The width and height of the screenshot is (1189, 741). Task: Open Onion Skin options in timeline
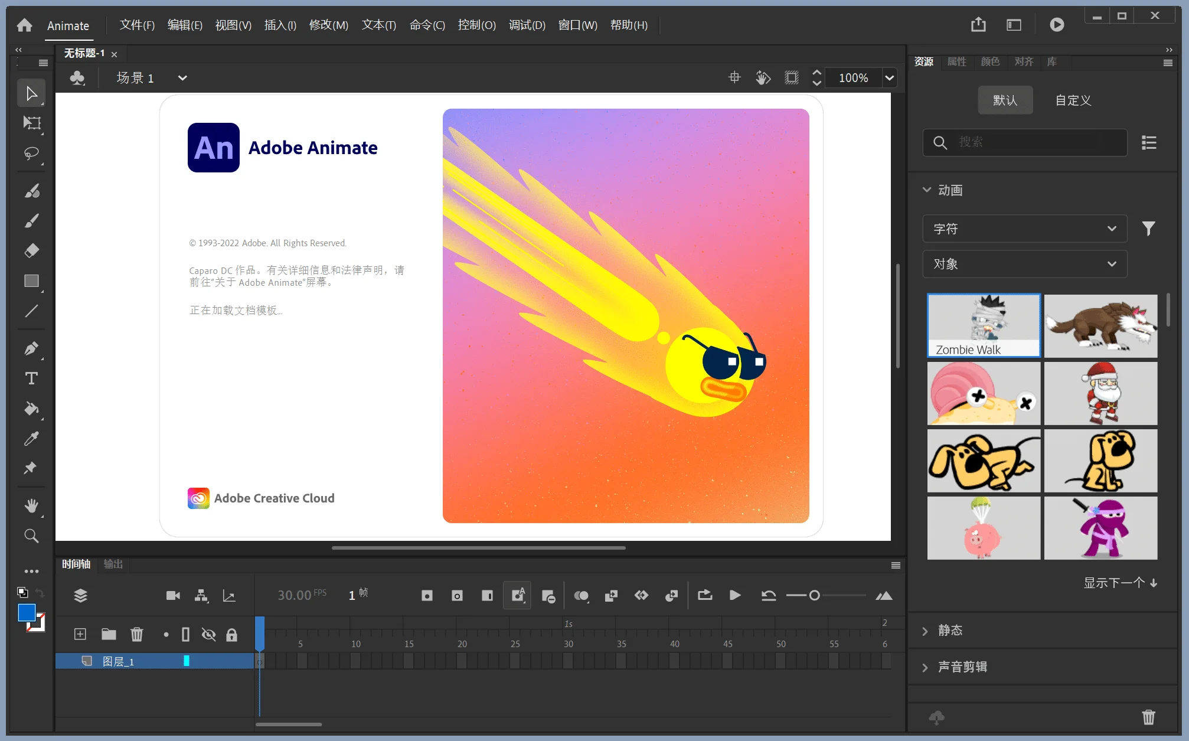click(582, 595)
